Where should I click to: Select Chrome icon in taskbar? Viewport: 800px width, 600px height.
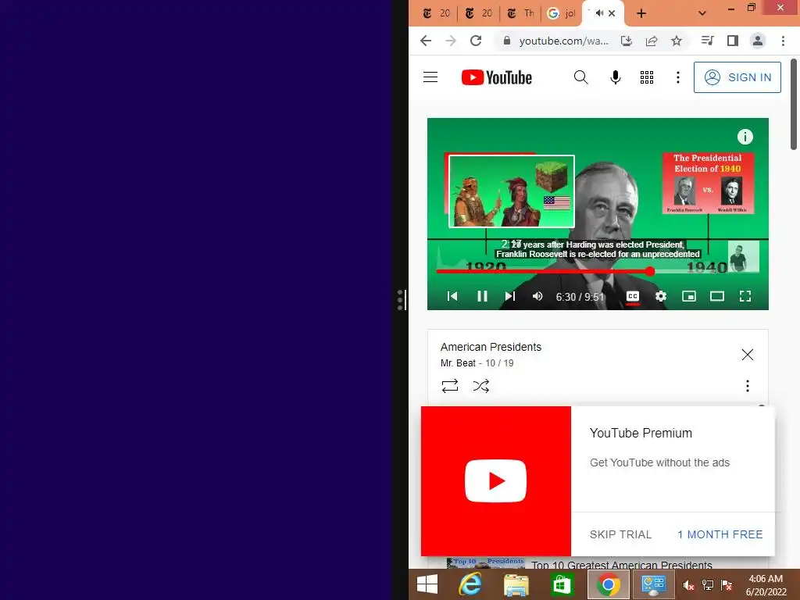608,584
